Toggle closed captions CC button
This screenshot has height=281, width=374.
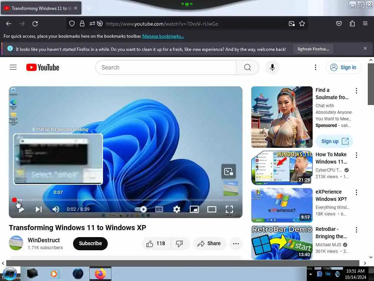coord(159,209)
